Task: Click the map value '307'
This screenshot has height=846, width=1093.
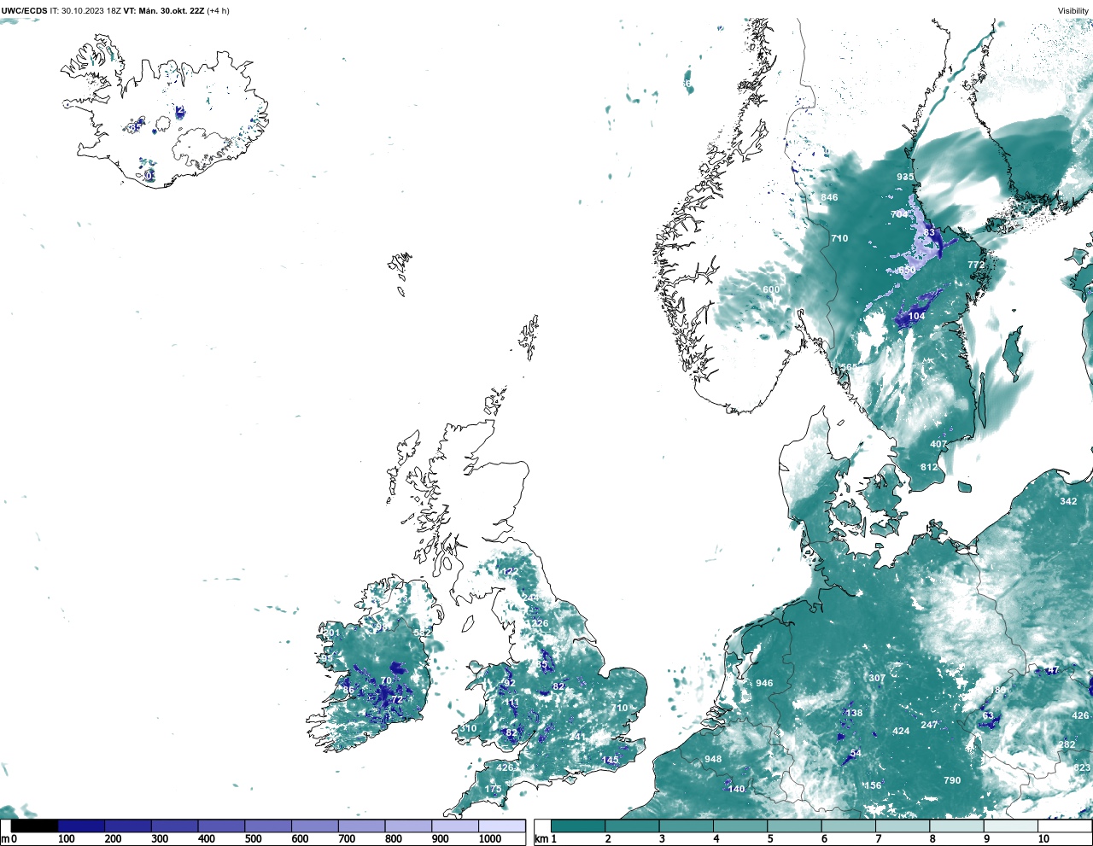Action: coord(877,678)
